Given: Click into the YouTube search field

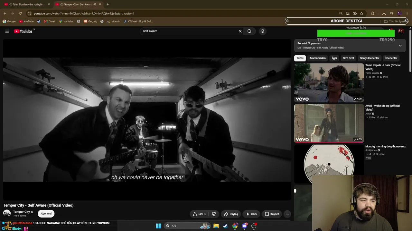Looking at the screenshot, I should coord(190,31).
